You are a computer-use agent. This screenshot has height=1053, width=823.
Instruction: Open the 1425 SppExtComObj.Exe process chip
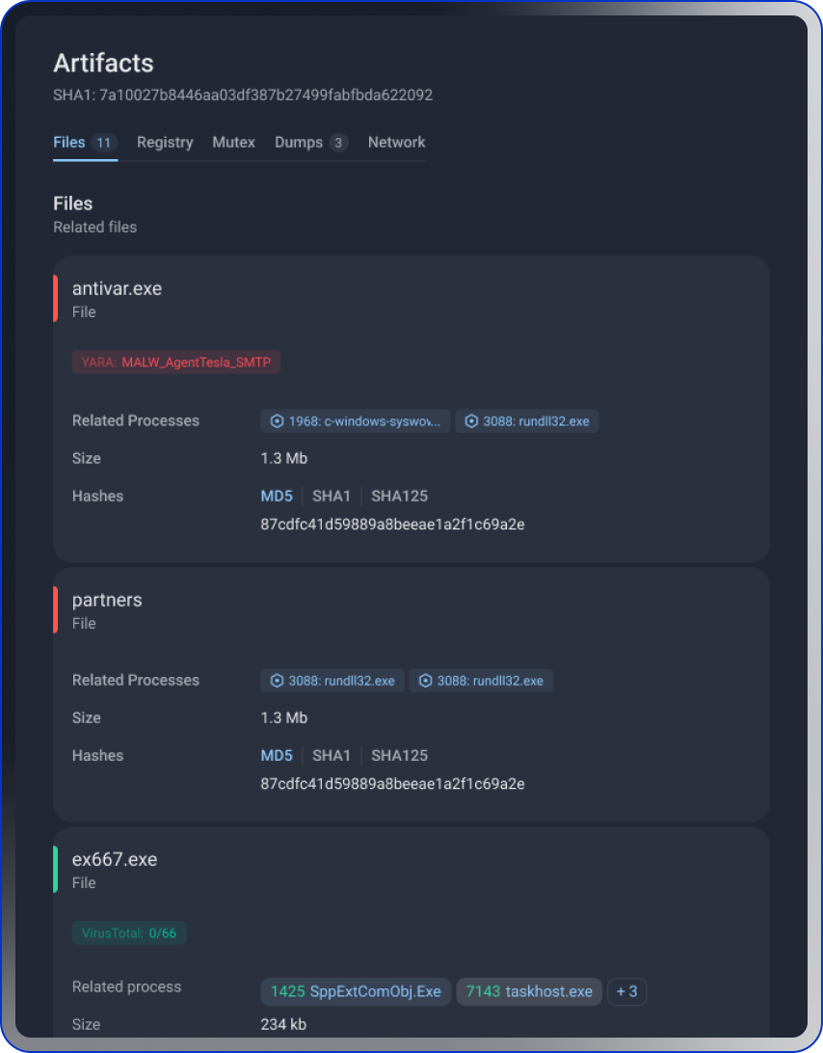355,991
